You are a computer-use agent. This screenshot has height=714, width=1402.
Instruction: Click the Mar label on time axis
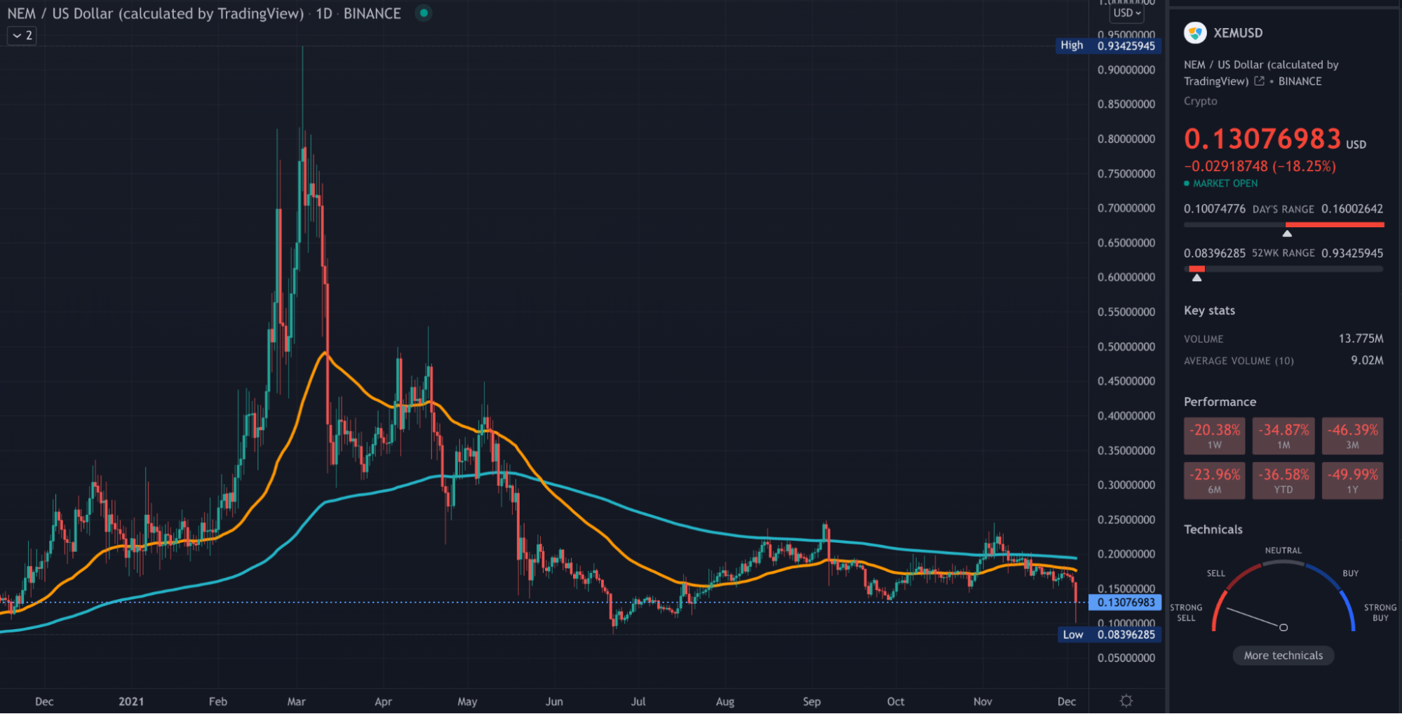click(x=296, y=701)
